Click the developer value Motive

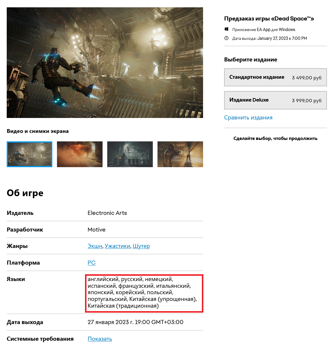tap(96, 230)
